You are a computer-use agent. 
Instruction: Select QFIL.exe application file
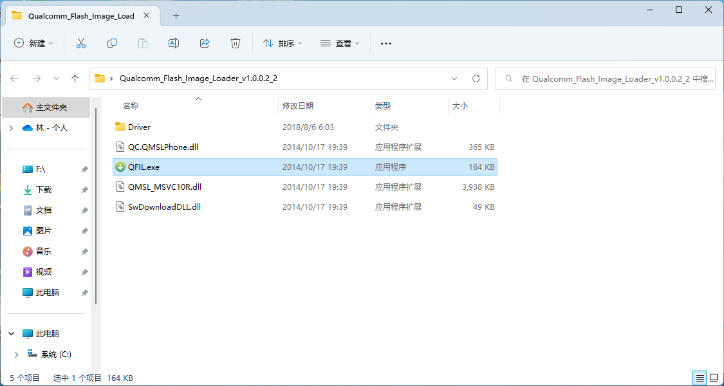[x=305, y=167]
